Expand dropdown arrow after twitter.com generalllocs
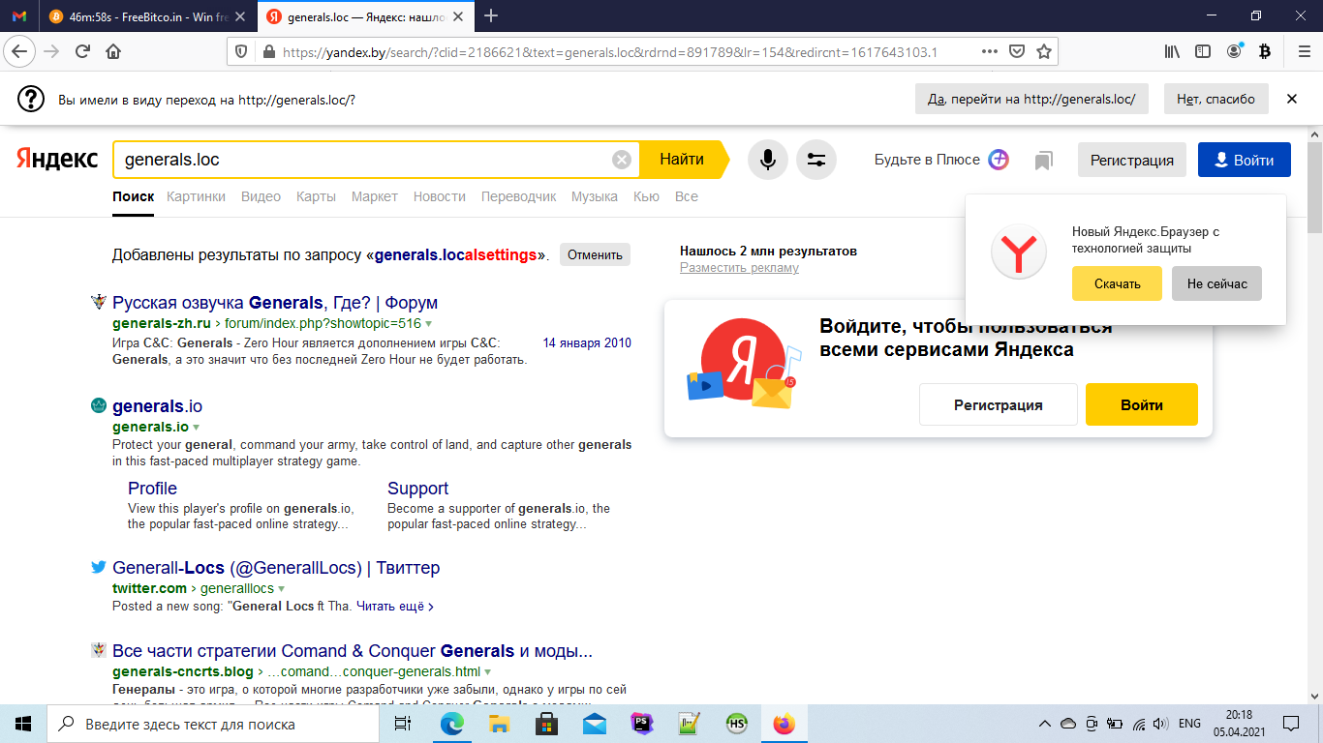 point(282,588)
